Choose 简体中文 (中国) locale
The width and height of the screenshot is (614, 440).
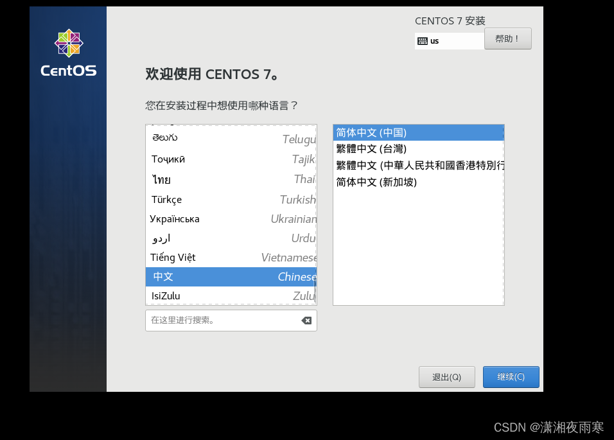click(x=419, y=133)
